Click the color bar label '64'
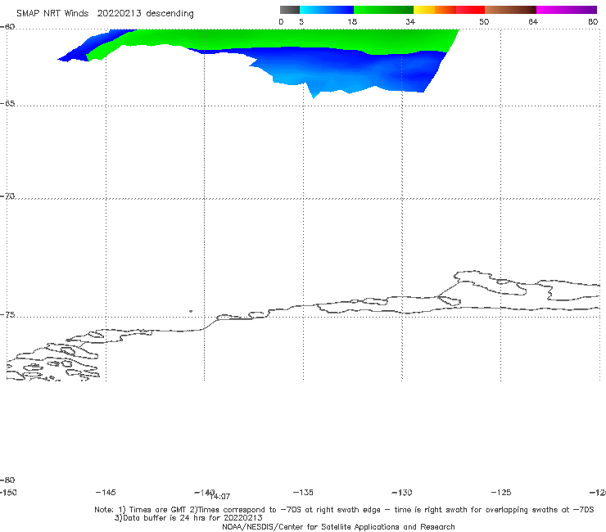 pos(533,22)
